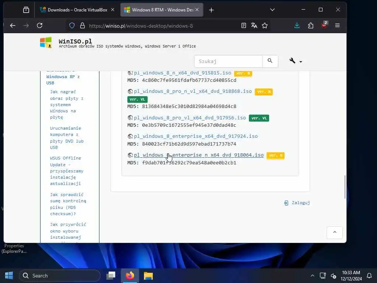
Task: Download pl_windows_8_pro_vl_x64_dvd_917956.iso
Action: point(190,118)
